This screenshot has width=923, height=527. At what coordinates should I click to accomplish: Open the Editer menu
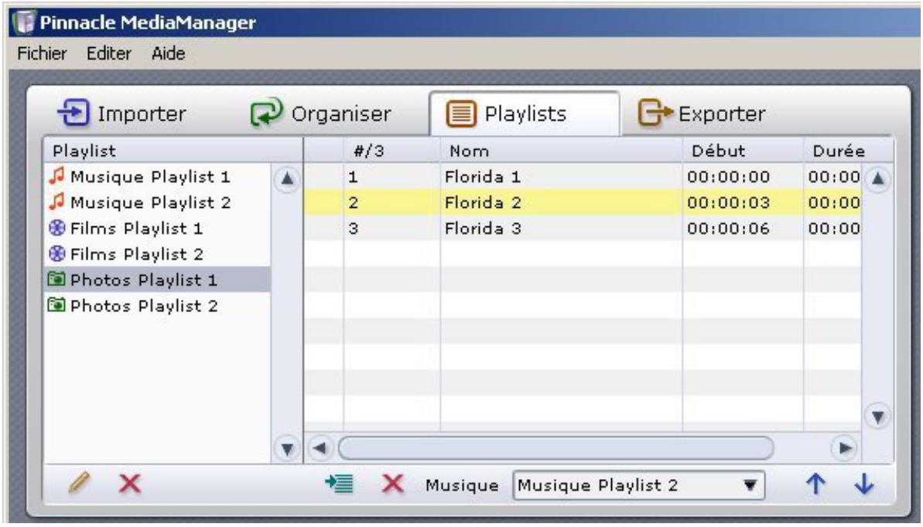point(109,53)
